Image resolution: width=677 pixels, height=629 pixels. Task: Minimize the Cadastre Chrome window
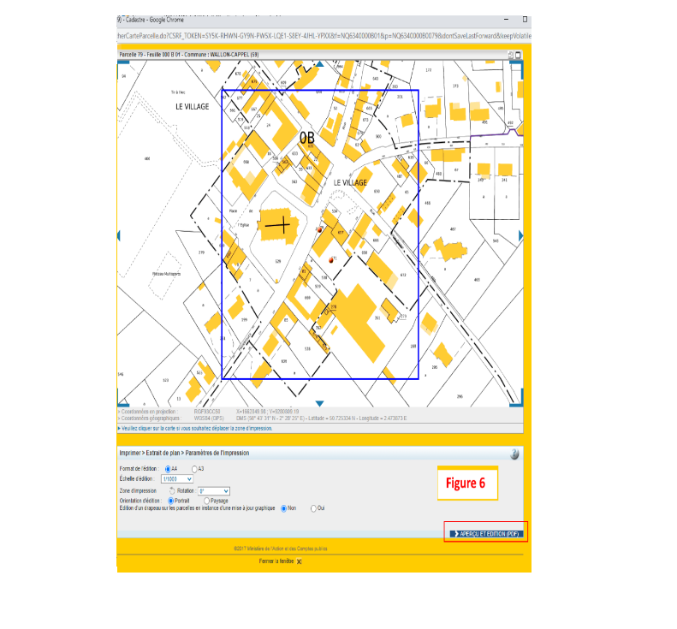pyautogui.click(x=506, y=20)
